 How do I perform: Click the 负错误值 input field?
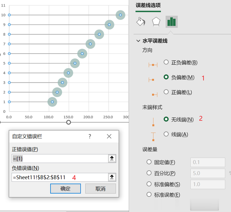click(x=60, y=177)
